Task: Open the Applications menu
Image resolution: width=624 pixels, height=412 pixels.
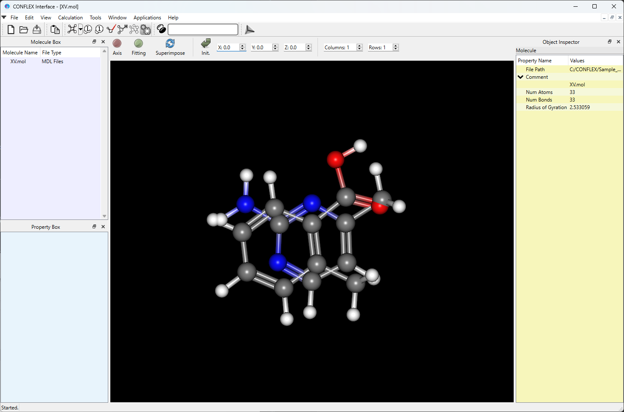Action: pyautogui.click(x=147, y=18)
